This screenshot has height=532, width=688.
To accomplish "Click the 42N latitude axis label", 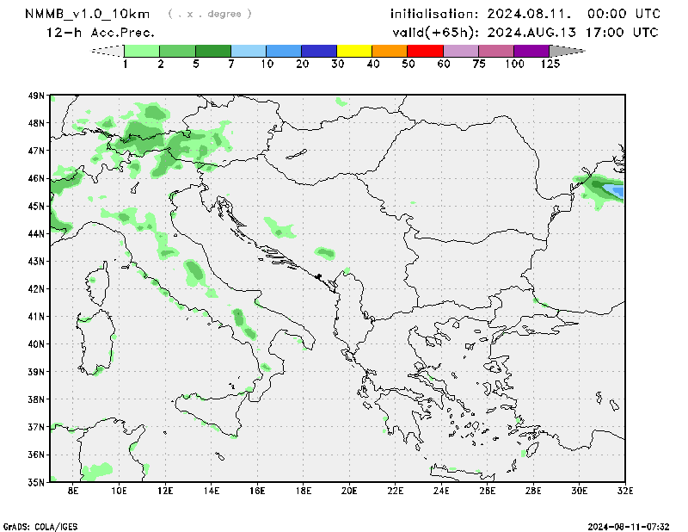I will [36, 288].
